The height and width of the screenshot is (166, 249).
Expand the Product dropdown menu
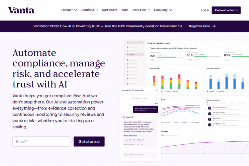point(69,10)
